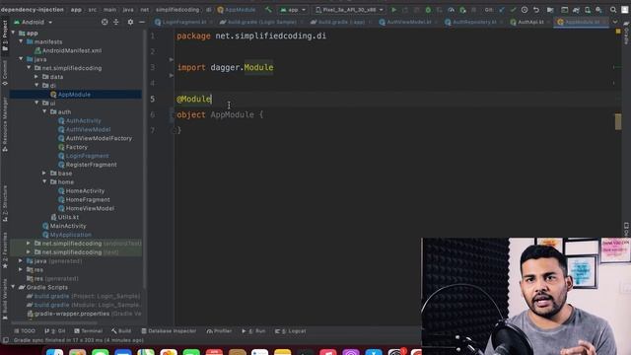Screen dimensions: 631x355
Task: Open the app run configuration dropdown
Action: [293, 10]
